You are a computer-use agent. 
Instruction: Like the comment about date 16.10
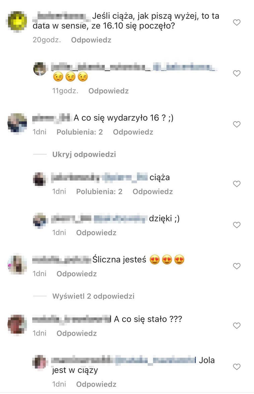click(x=237, y=22)
